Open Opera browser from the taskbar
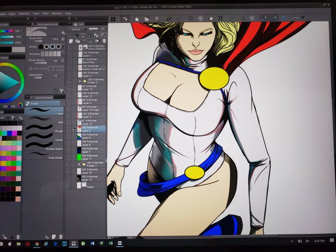 click(28, 244)
